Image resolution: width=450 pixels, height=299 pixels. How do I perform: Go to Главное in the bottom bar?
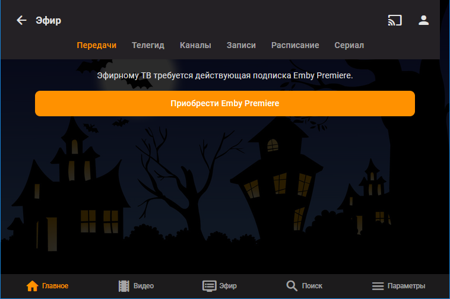coord(47,286)
